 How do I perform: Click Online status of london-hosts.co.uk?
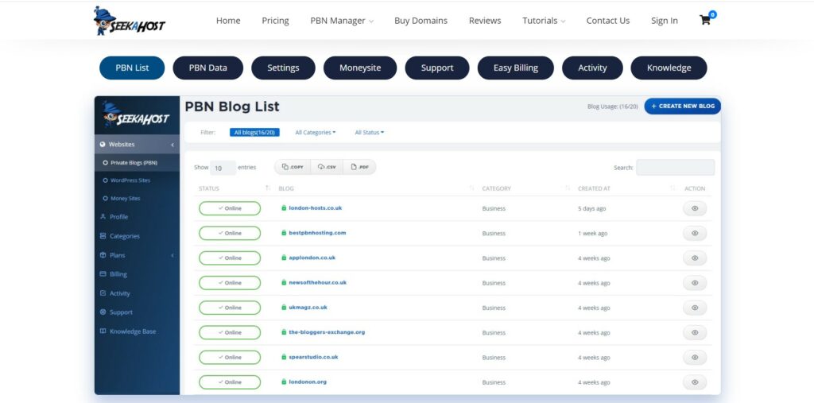[230, 208]
